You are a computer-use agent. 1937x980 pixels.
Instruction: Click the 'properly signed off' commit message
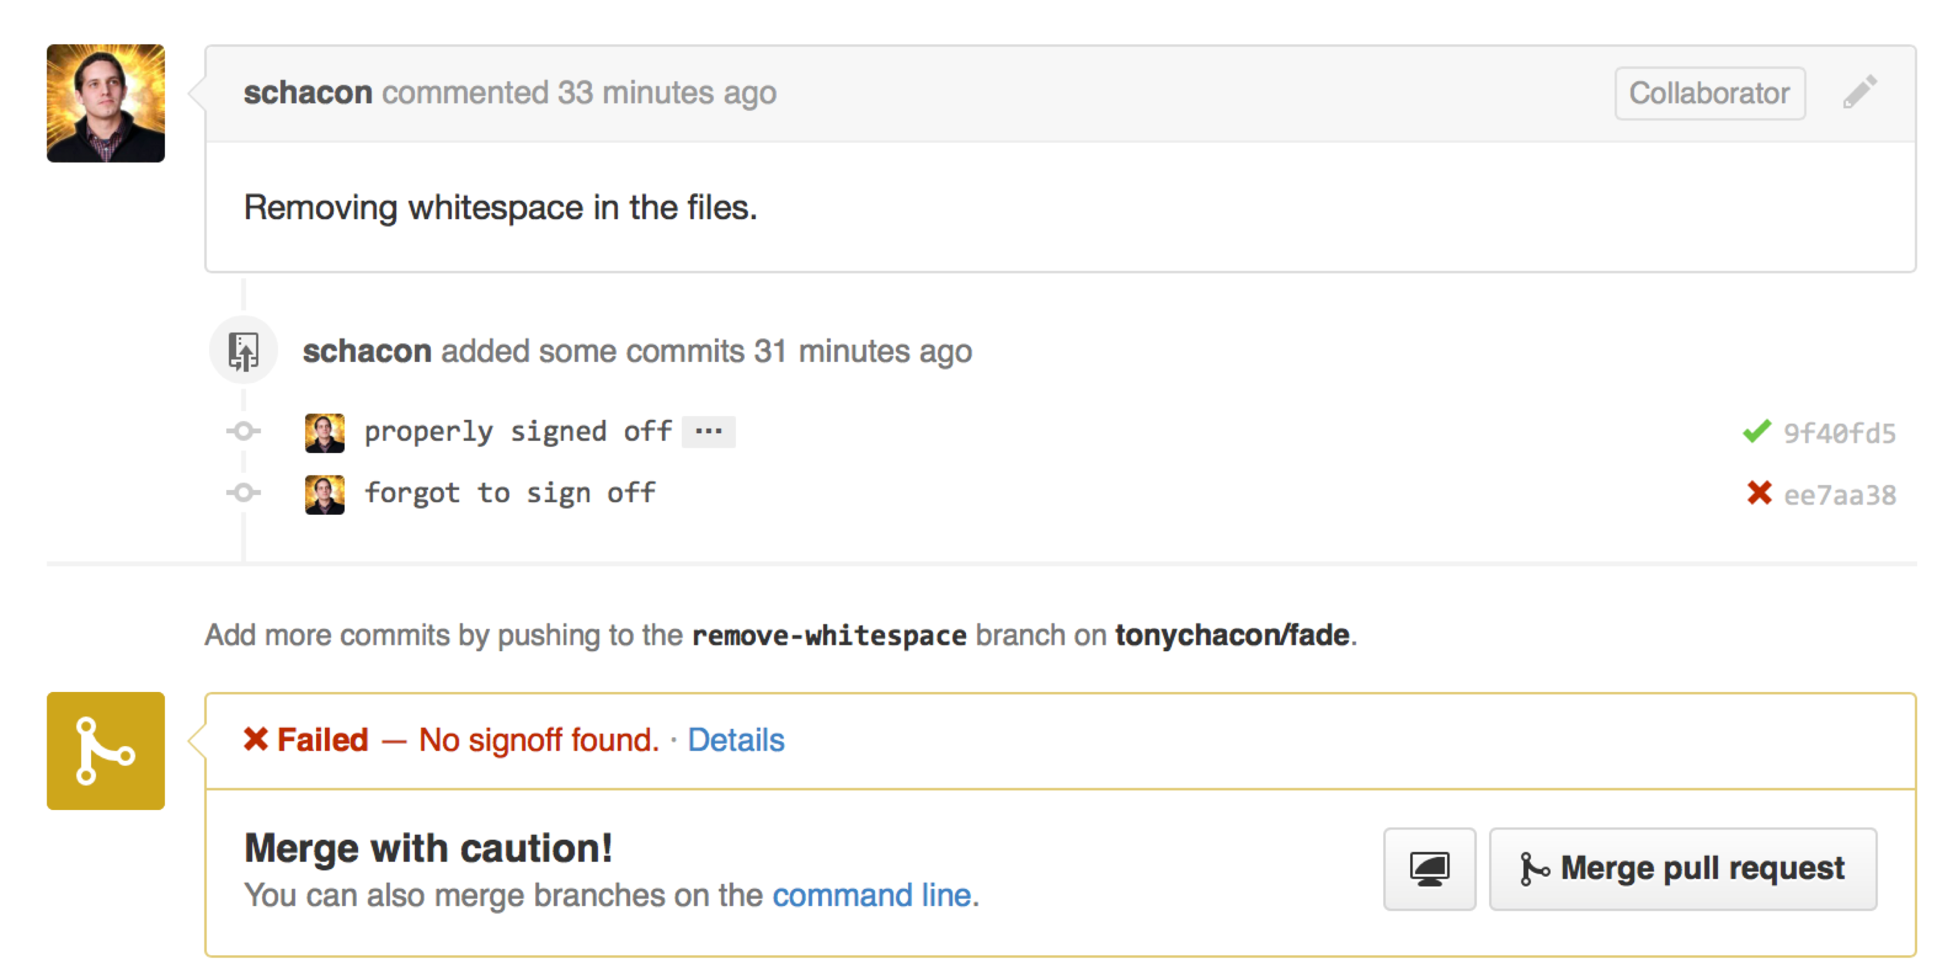(x=517, y=432)
